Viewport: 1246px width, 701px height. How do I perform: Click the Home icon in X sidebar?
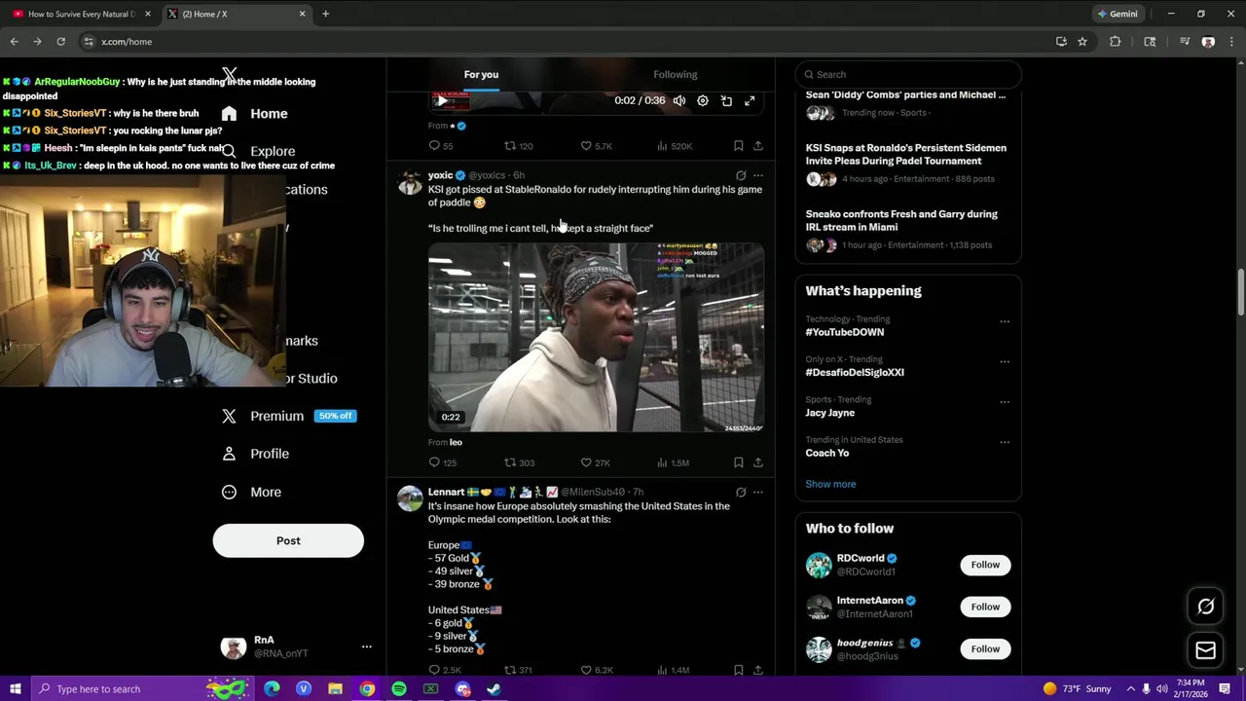click(229, 114)
